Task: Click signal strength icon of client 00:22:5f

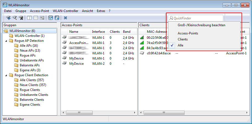Action: pyautogui.click(x=142, y=38)
